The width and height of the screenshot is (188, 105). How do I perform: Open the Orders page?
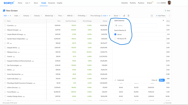[149, 3]
